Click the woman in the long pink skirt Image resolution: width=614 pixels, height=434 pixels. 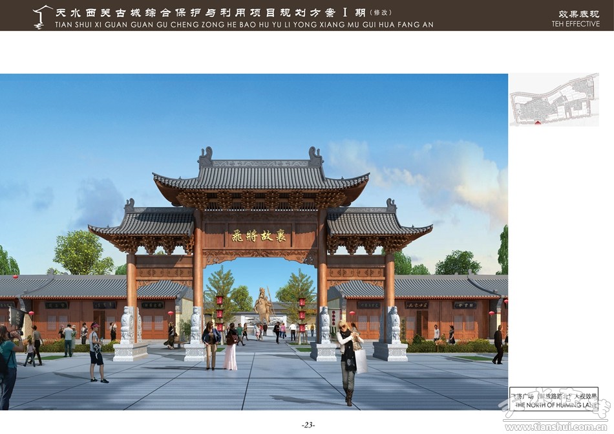231,346
